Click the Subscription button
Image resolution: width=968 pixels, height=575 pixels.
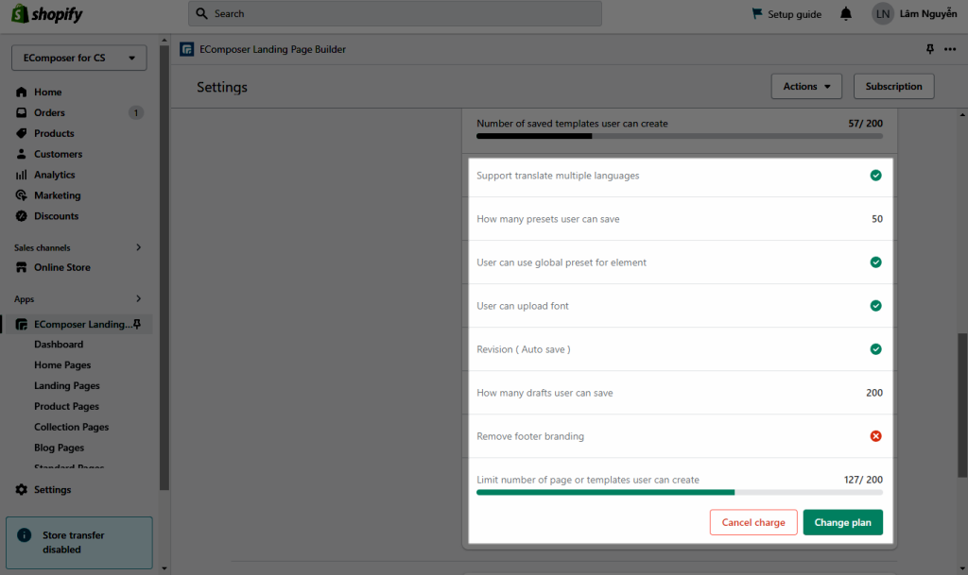[894, 86]
